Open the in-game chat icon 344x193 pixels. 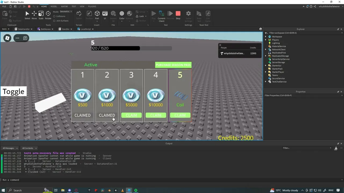click(x=25, y=38)
